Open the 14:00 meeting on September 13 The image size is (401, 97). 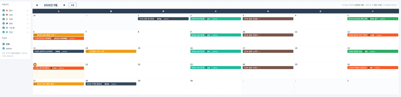pyautogui.click(x=58, y=51)
